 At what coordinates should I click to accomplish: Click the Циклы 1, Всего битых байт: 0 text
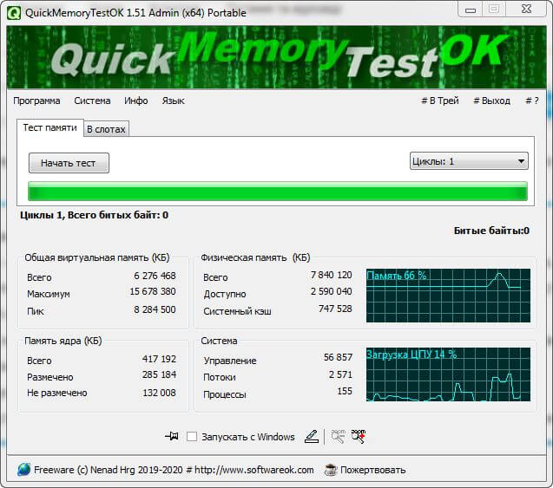tap(94, 215)
